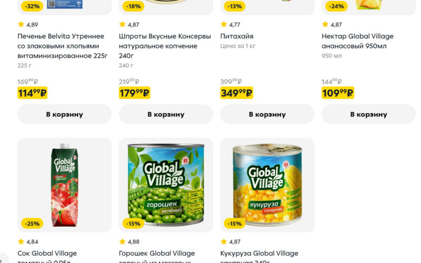Screen dimensions: 421x263
Task: Open the Global Village tomato juice carton image
Action: (64, 184)
